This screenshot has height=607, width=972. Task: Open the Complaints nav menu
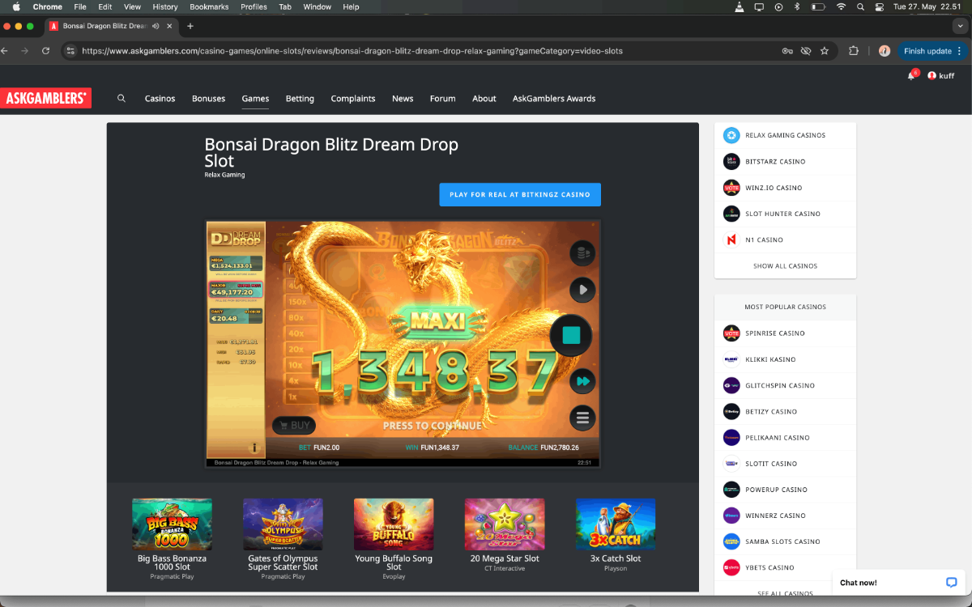pyautogui.click(x=353, y=99)
